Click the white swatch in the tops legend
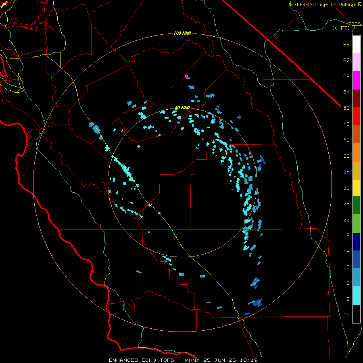This screenshot has width=363, height=363. tap(356, 44)
